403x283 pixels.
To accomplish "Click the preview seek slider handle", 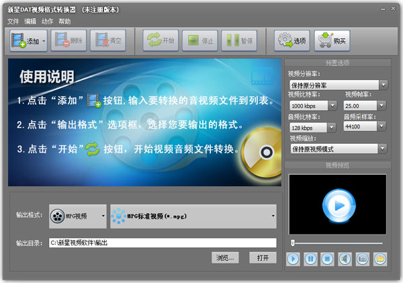I will tap(293, 243).
